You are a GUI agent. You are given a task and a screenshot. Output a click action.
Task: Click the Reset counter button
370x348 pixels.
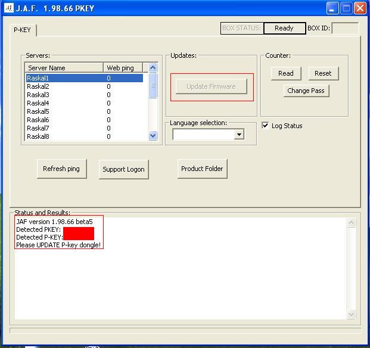click(324, 73)
